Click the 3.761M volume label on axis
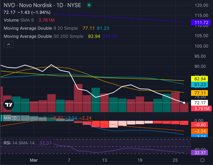The width and height of the screenshot is (213, 165). (201, 109)
